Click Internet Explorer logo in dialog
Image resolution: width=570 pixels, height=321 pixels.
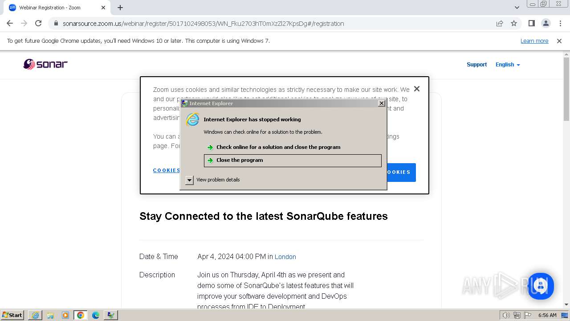click(193, 119)
